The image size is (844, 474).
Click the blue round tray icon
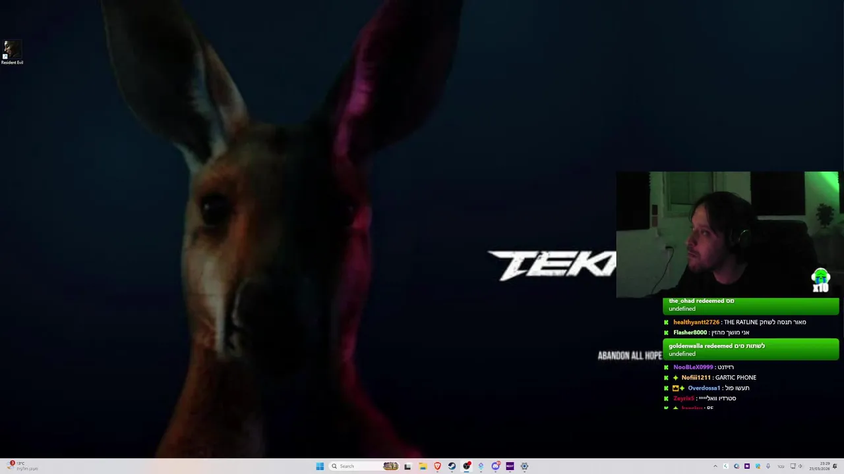(737, 466)
